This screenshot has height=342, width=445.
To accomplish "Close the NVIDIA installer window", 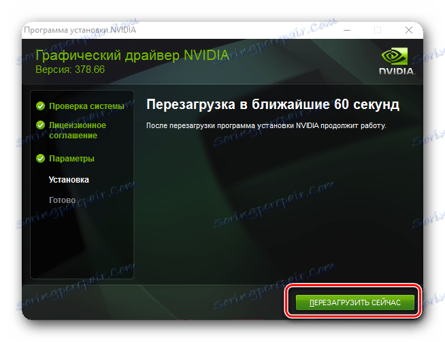I will [409, 30].
